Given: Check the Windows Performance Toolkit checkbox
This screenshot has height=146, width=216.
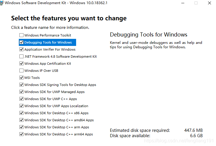Looking at the screenshot, I should (x=21, y=35).
